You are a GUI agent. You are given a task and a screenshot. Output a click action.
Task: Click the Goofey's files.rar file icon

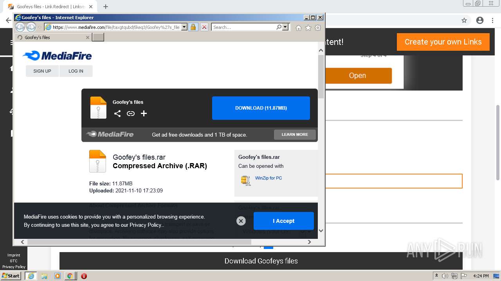(x=97, y=161)
